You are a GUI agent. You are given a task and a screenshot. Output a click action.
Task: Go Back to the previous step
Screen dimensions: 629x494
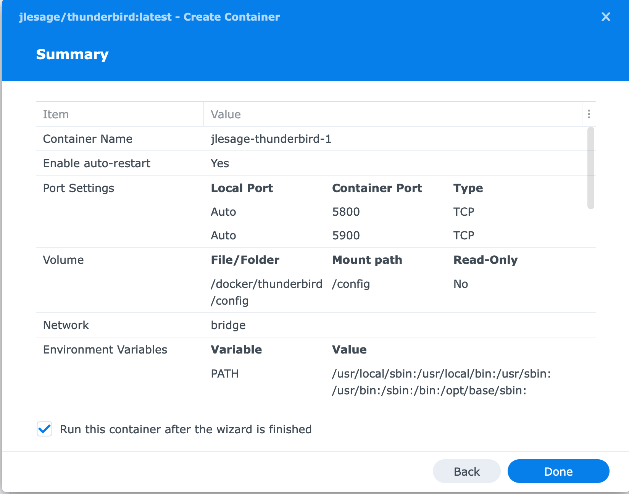[466, 471]
